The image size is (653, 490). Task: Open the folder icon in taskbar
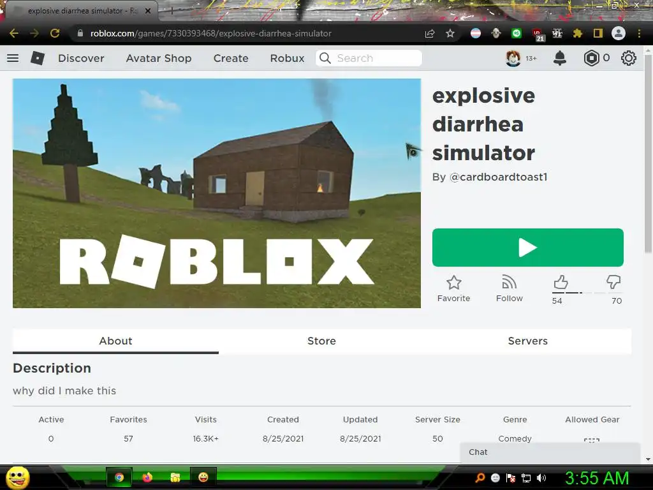click(175, 477)
